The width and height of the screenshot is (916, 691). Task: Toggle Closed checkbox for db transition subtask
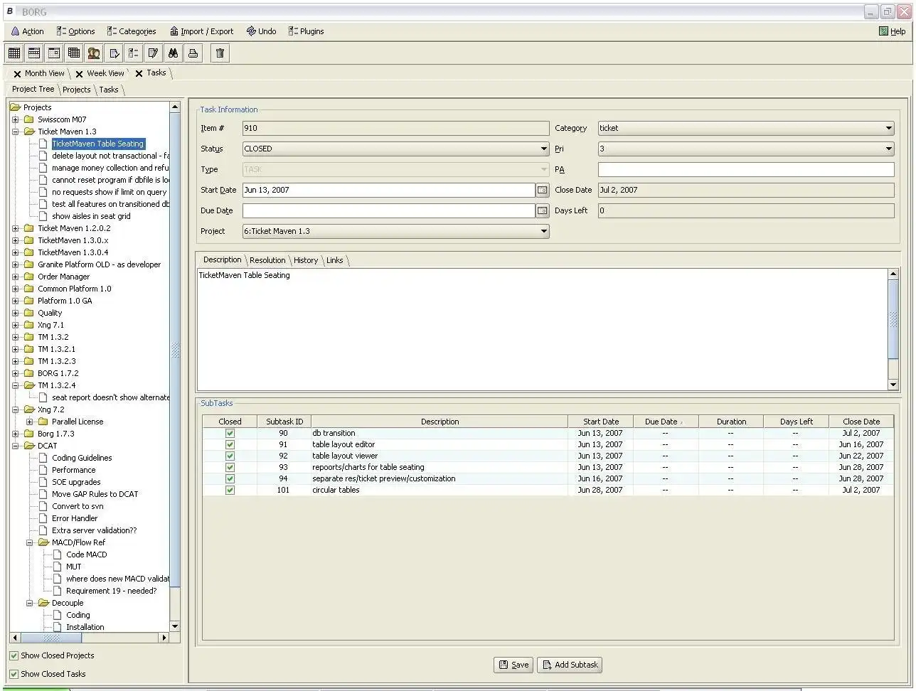coord(230,433)
